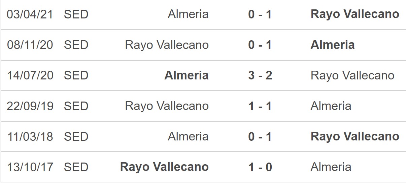Open Rayo Vallecano in the 03/04/21 match
The image size is (406, 183).
tap(355, 14)
